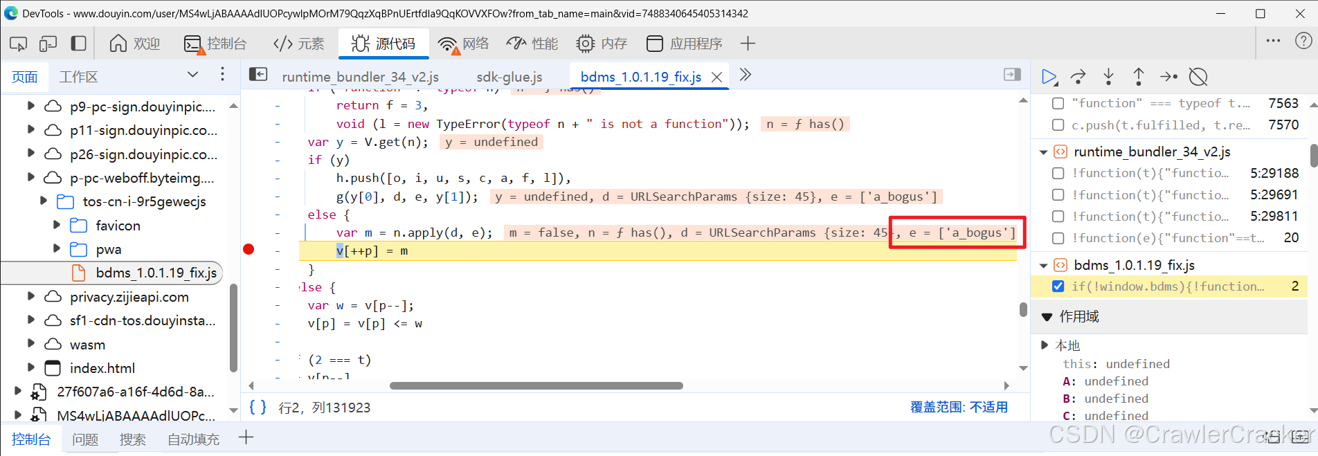Expand the favicon folder
1318x456 pixels.
57,225
